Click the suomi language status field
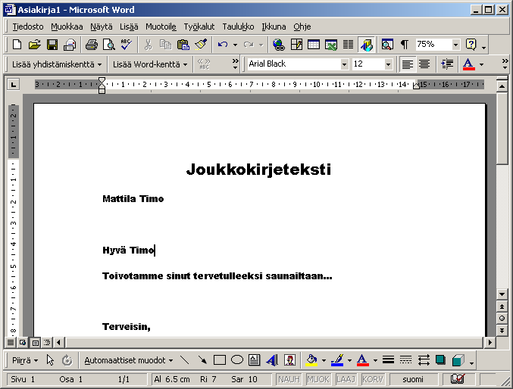This screenshot has height=389, width=513. [413, 379]
